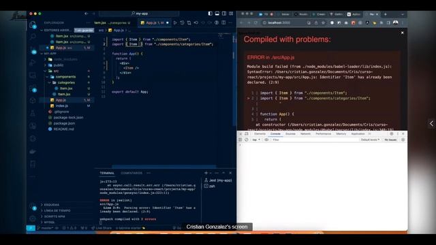Click the '1 sin guardar' unsaved badge
The image size is (436, 245).
84,30
